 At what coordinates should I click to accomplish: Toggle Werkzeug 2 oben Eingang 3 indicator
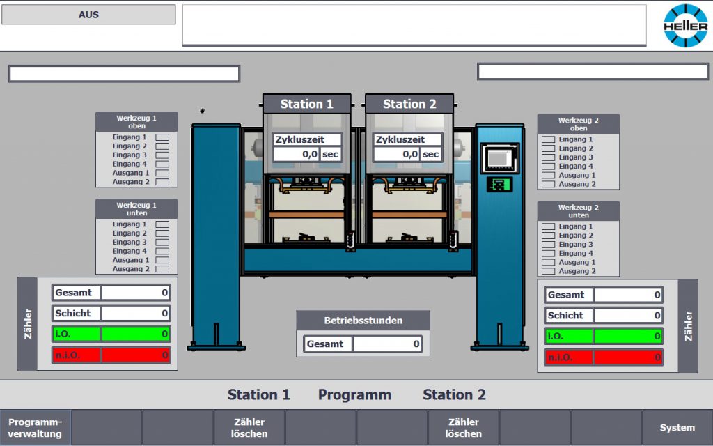click(549, 157)
